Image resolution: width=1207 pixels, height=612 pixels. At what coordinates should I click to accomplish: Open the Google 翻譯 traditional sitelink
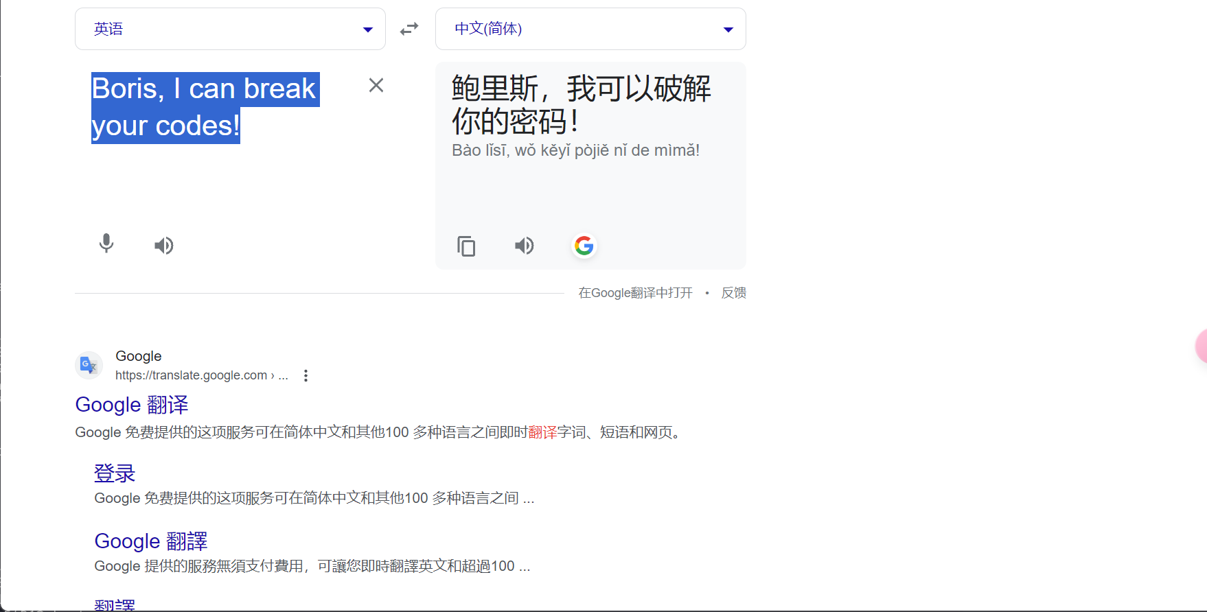pyautogui.click(x=151, y=541)
